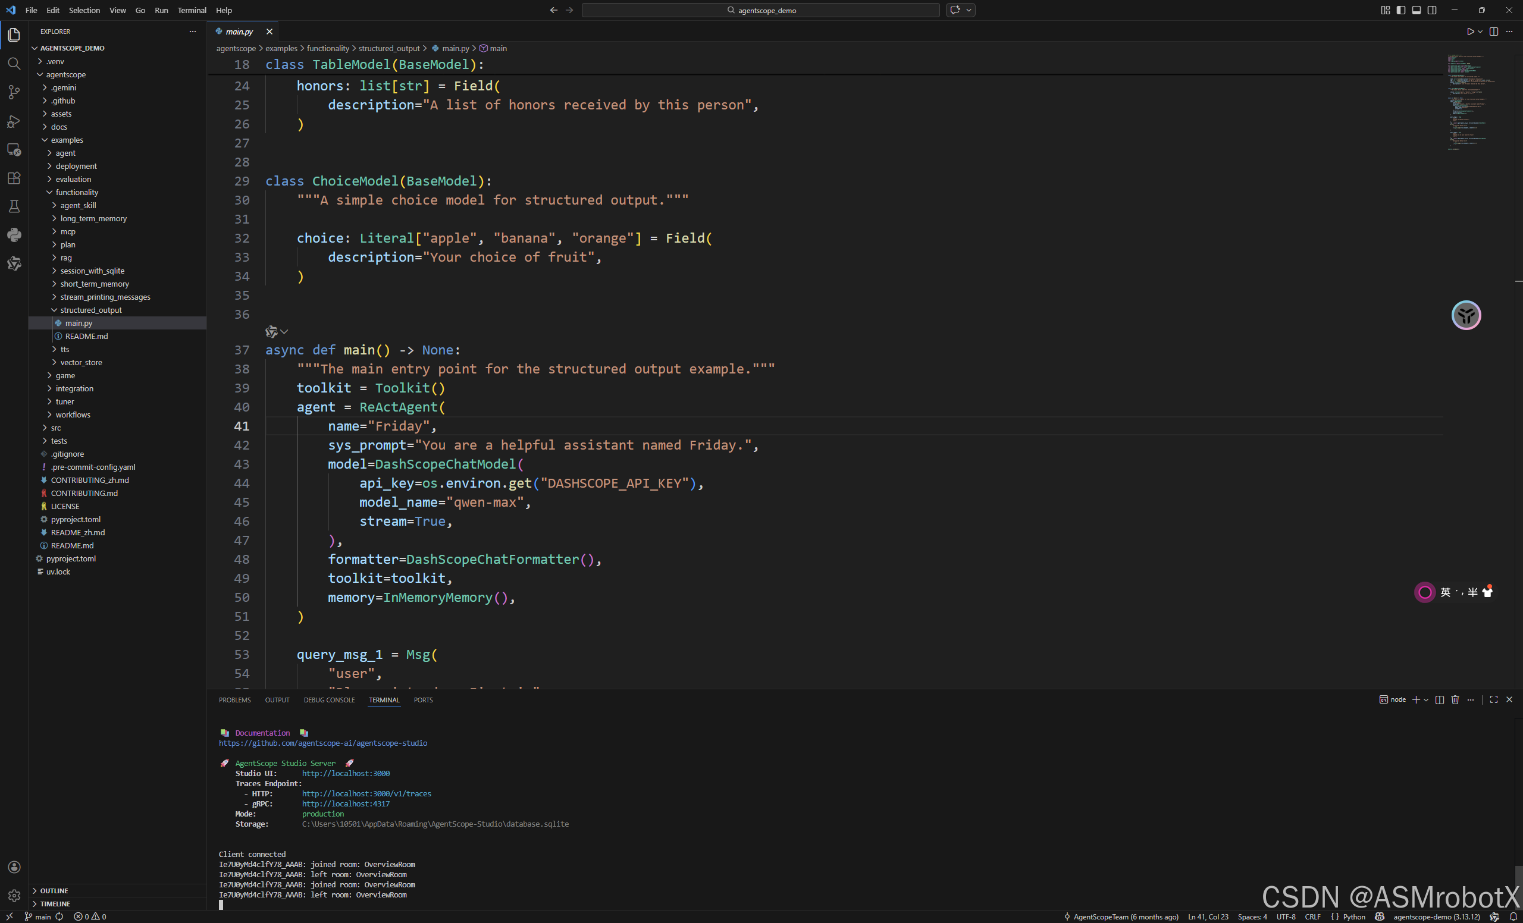
Task: Open the Terminal menu
Action: coord(192,10)
